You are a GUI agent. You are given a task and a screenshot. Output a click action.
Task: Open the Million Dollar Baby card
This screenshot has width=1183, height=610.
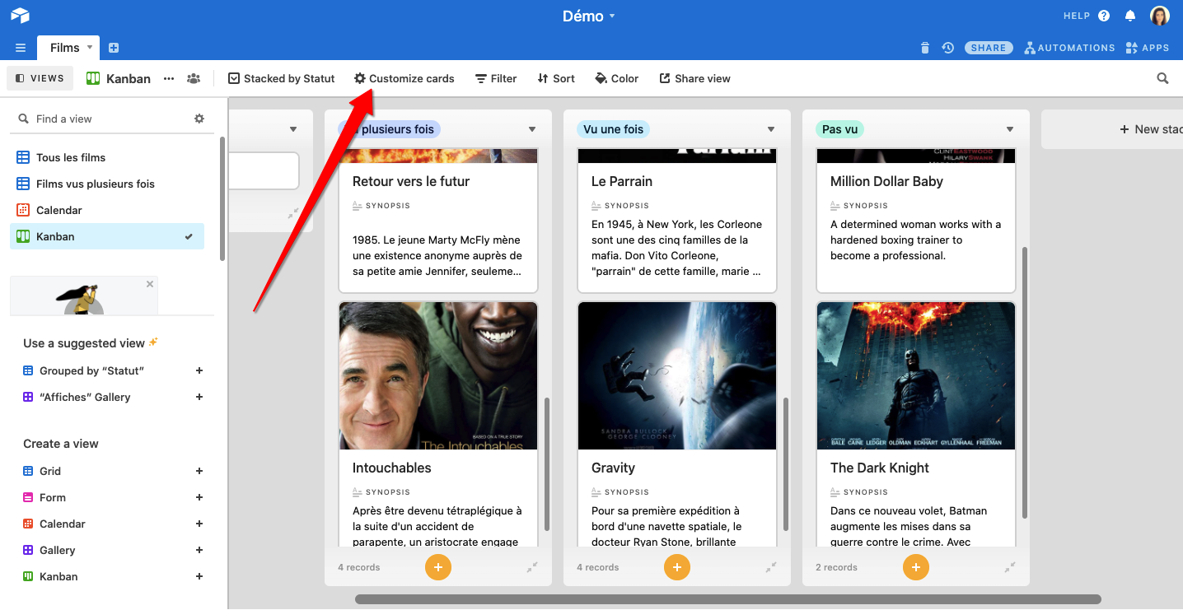[x=916, y=221]
